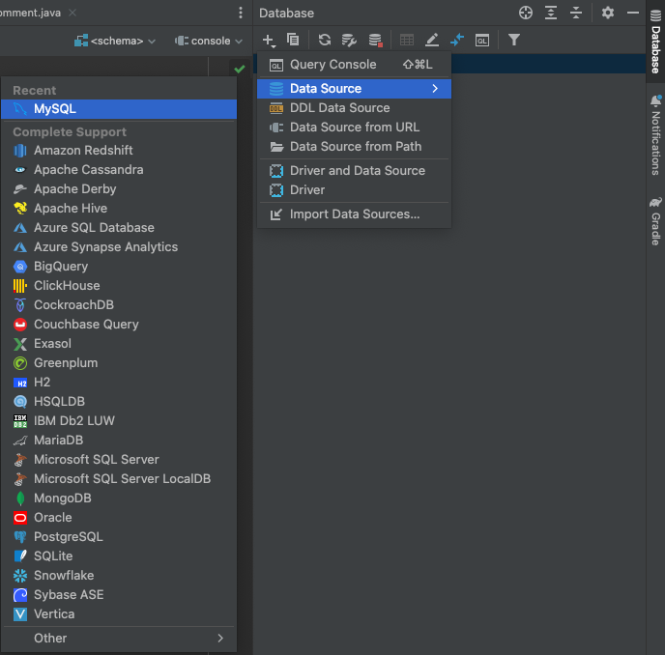Click the green checkmark inspection icon
Viewport: 665px width, 655px height.
tap(239, 69)
